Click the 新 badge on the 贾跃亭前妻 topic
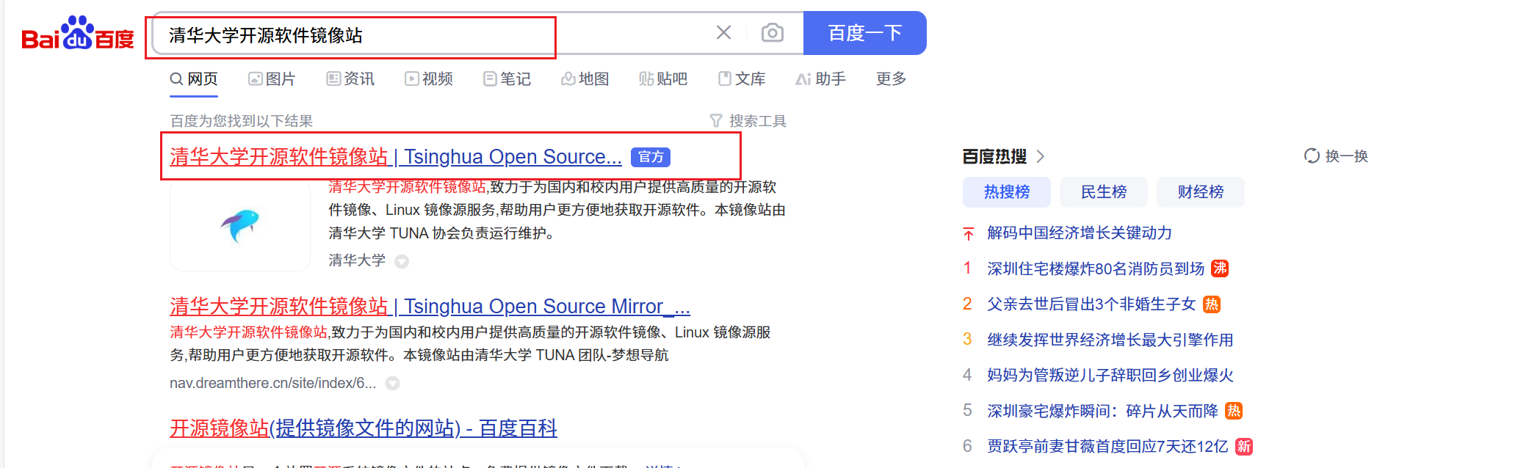This screenshot has width=1529, height=468. (x=1244, y=447)
